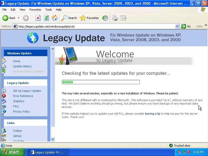Open Set Up Legacy Update link
The width and height of the screenshot is (208, 156).
pyautogui.click(x=27, y=91)
